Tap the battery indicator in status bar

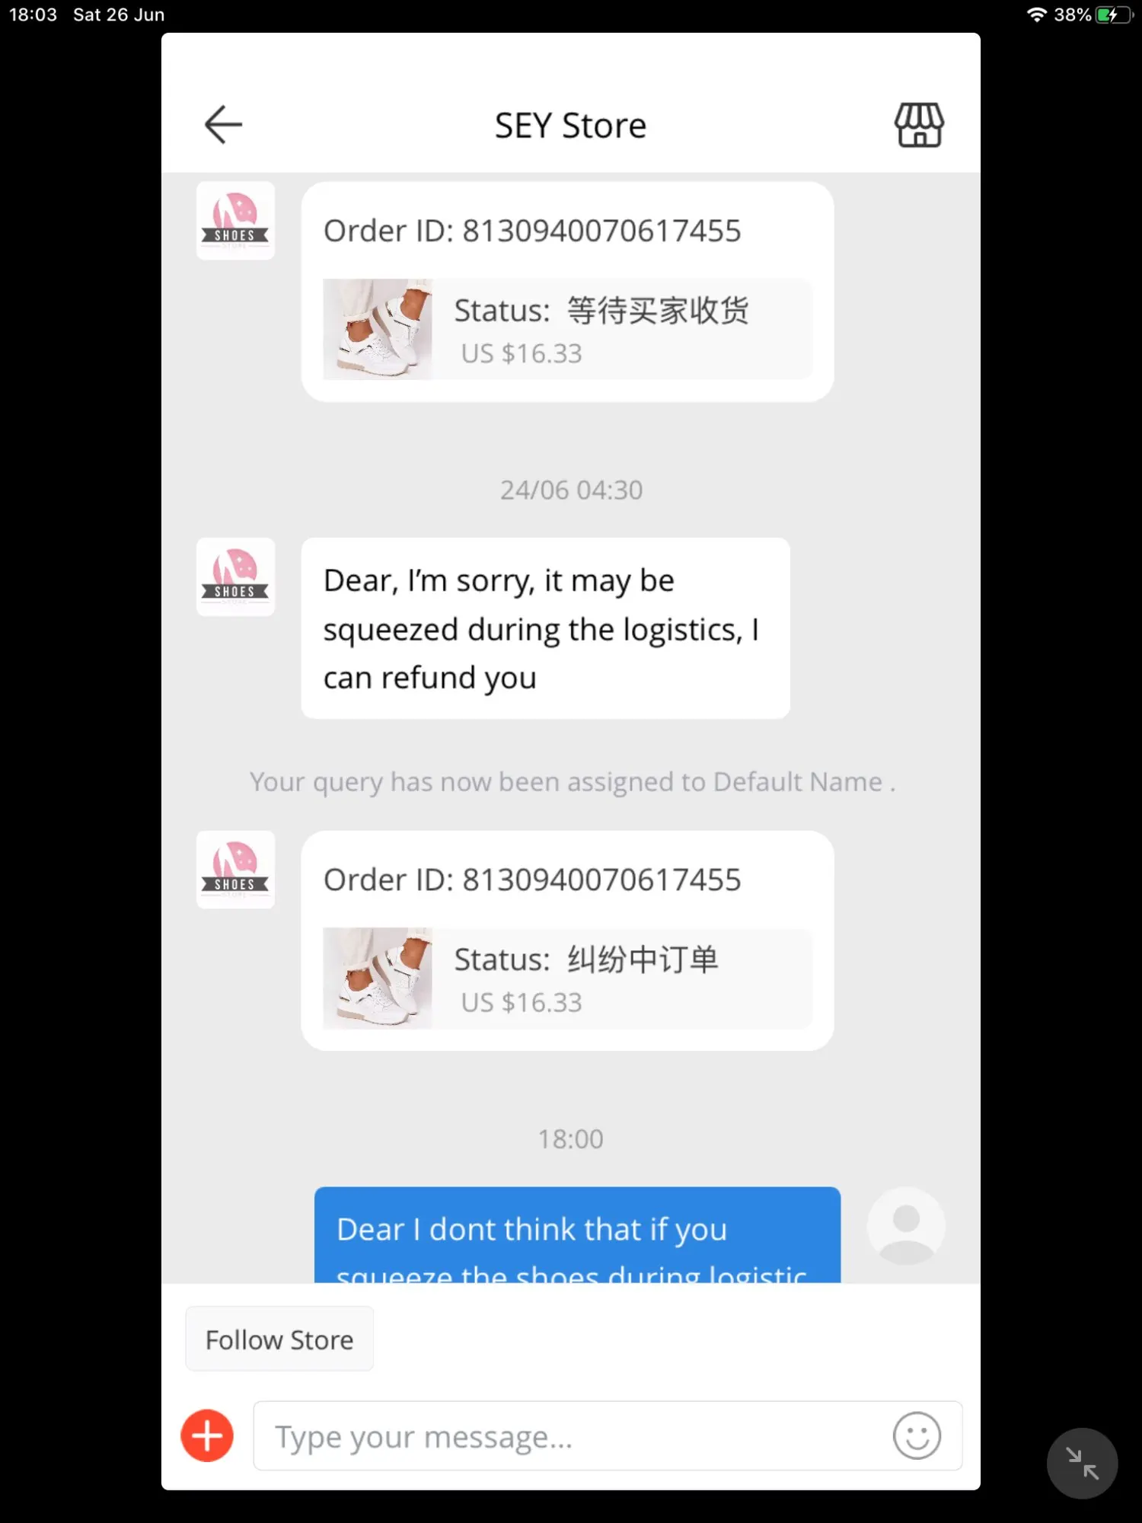pos(1114,14)
